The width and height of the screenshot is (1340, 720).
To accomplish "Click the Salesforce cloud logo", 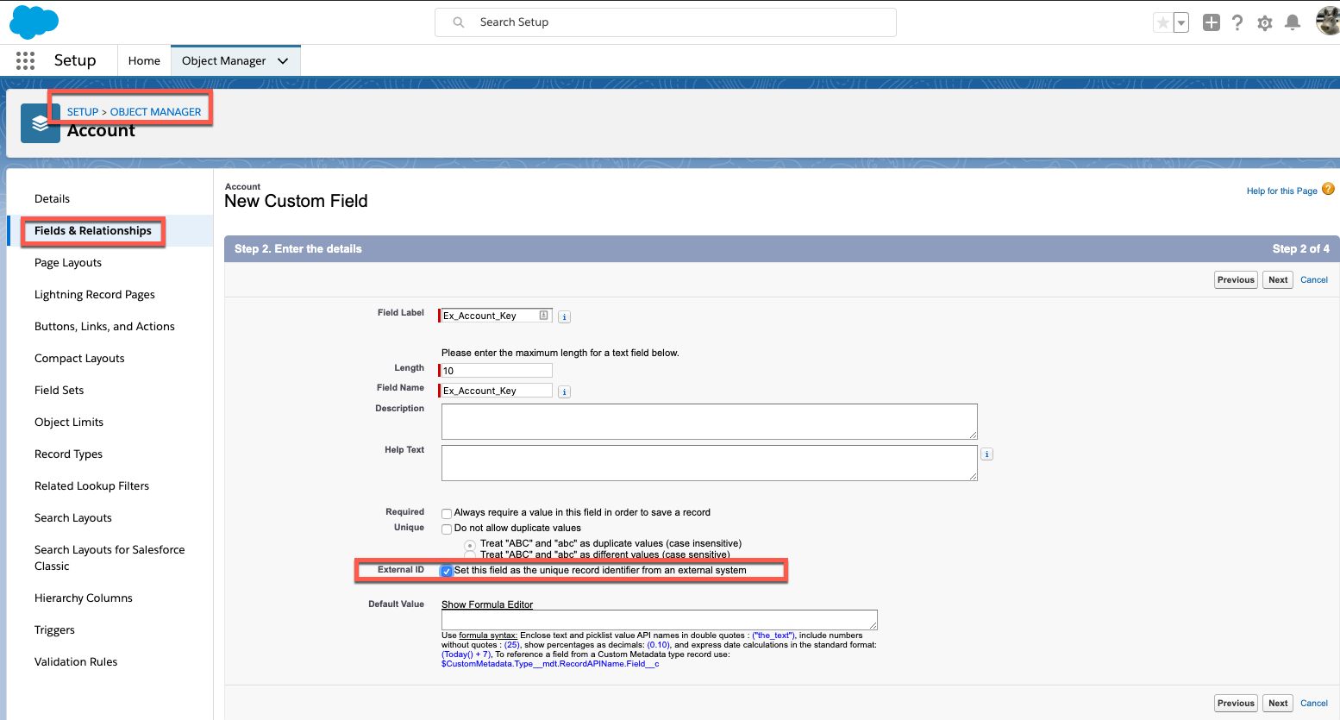I will click(x=34, y=22).
